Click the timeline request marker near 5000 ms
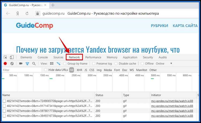The width and height of the screenshot is (201, 123). point(152,79)
